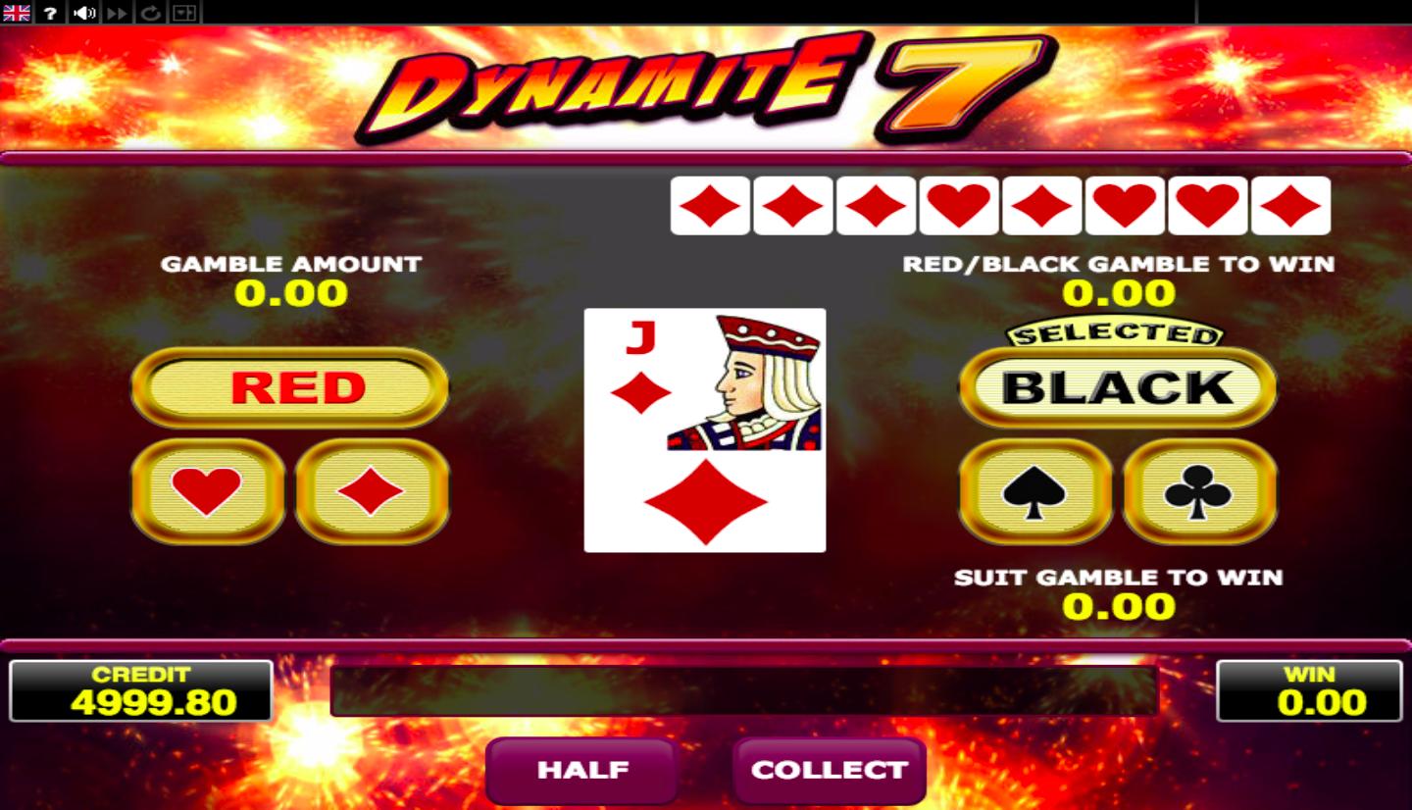This screenshot has height=810, width=1412.
Task: Click the WIN amount display
Action: (1309, 691)
